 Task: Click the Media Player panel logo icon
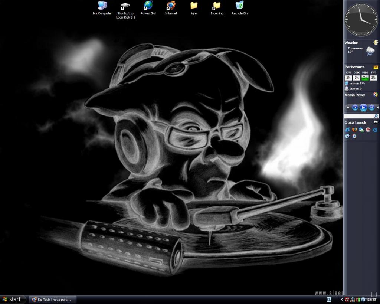pos(376,95)
